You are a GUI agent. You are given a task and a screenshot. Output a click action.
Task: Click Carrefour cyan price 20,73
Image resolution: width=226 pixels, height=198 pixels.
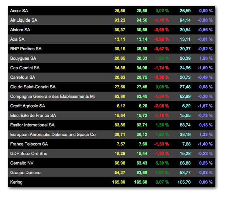click(x=185, y=77)
